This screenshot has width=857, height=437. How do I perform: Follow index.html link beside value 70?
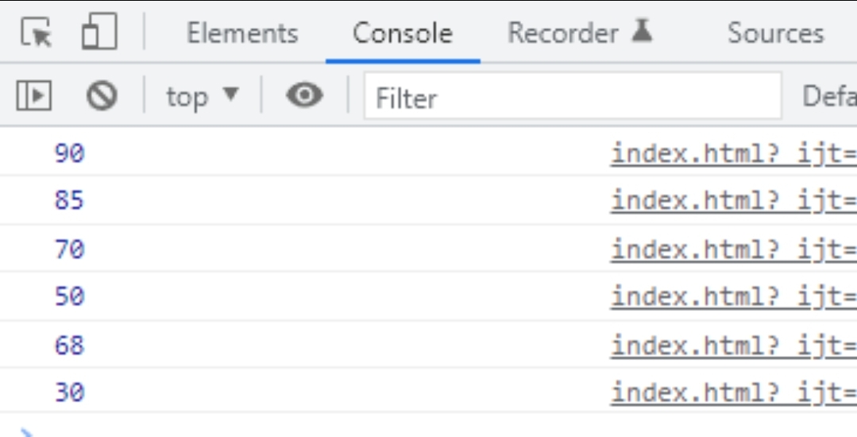[733, 249]
